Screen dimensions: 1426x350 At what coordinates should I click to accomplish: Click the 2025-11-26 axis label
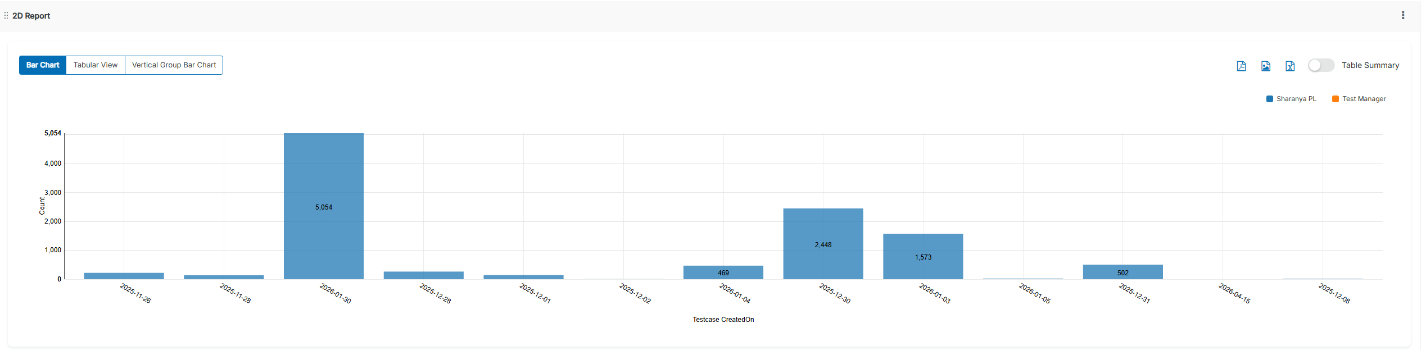[135, 293]
